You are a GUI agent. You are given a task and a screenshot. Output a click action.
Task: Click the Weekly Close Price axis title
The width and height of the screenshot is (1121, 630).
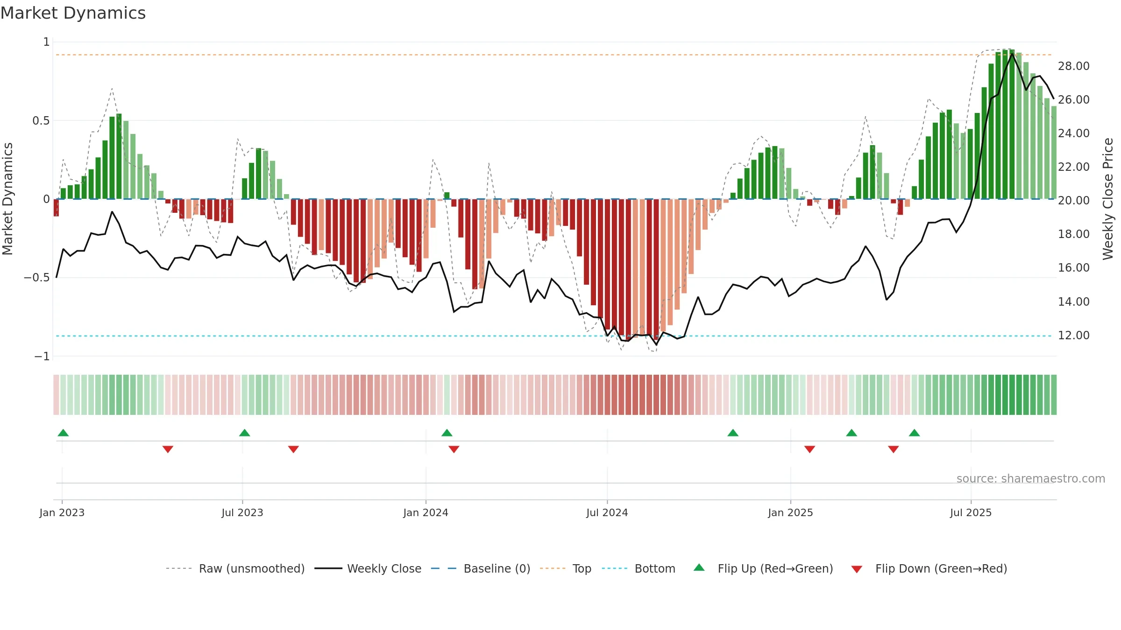point(1108,199)
